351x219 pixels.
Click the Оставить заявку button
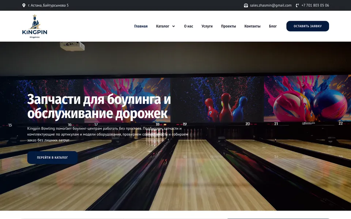307,26
